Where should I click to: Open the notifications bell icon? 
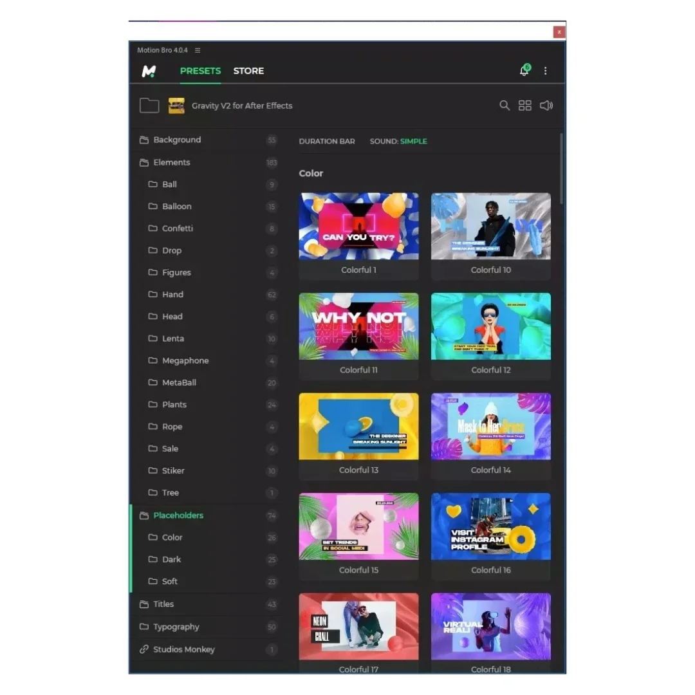pos(525,70)
